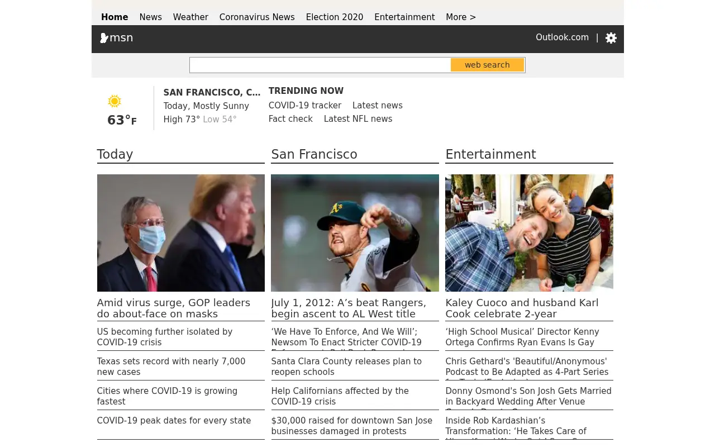Read 'Amid virus surge, GOP leaders' headline
The image size is (715, 447).
pos(174,308)
